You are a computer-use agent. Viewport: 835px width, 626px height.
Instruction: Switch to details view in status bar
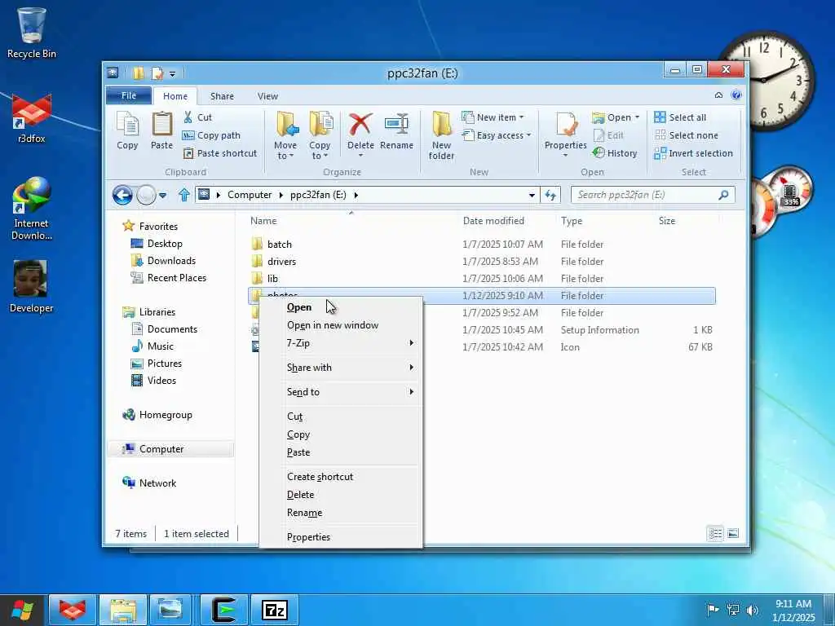pos(716,533)
